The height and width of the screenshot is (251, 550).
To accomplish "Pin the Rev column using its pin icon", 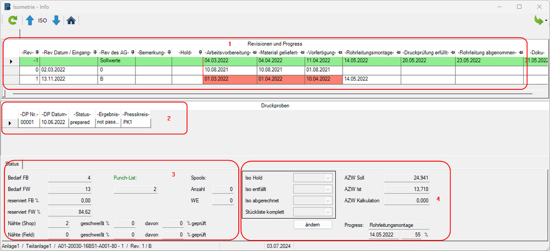I will point(37,53).
